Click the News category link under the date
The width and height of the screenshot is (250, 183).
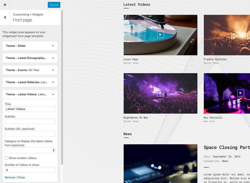coord(225,161)
